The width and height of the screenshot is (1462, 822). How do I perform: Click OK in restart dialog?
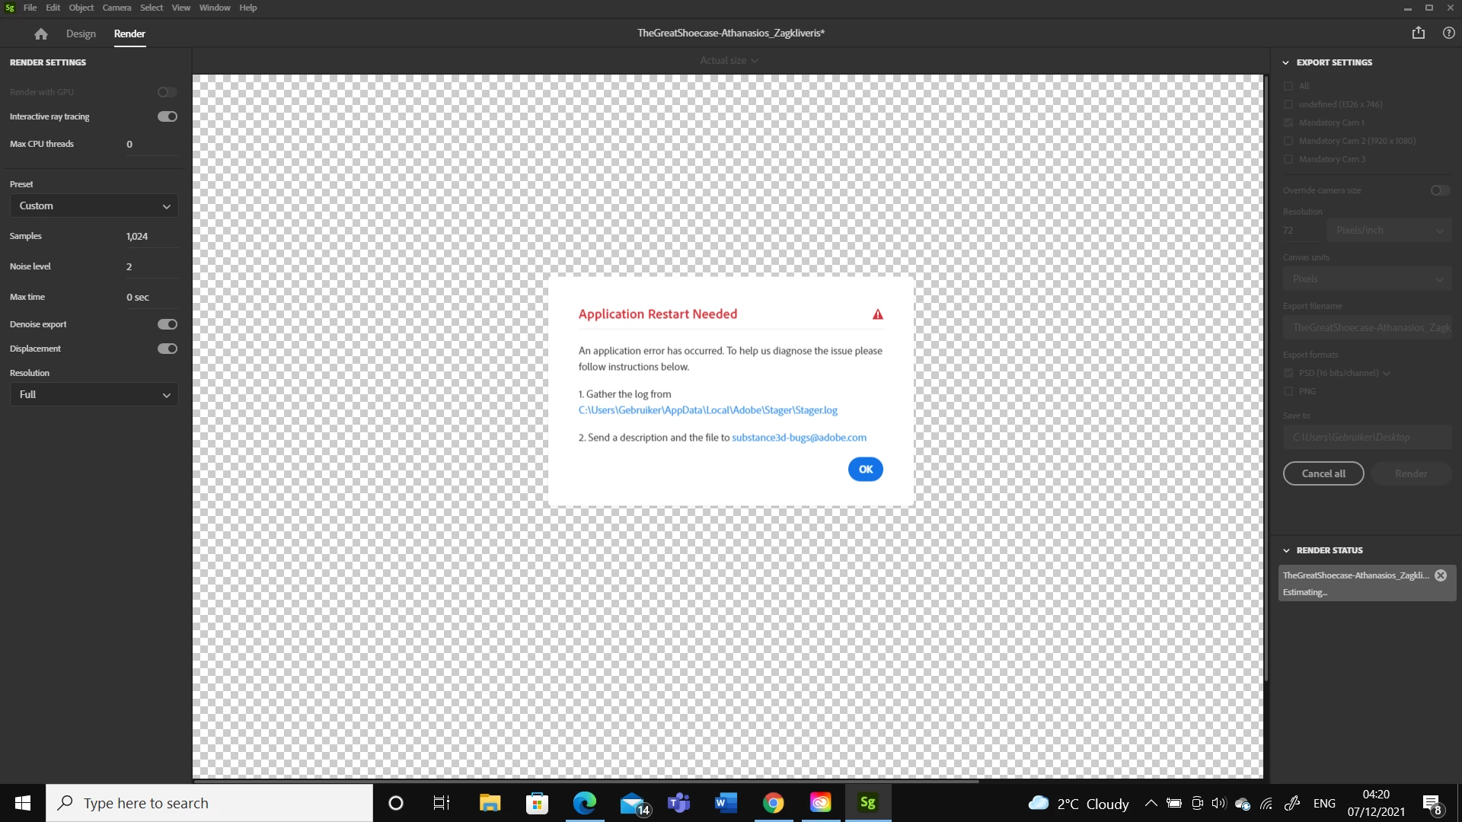click(865, 470)
